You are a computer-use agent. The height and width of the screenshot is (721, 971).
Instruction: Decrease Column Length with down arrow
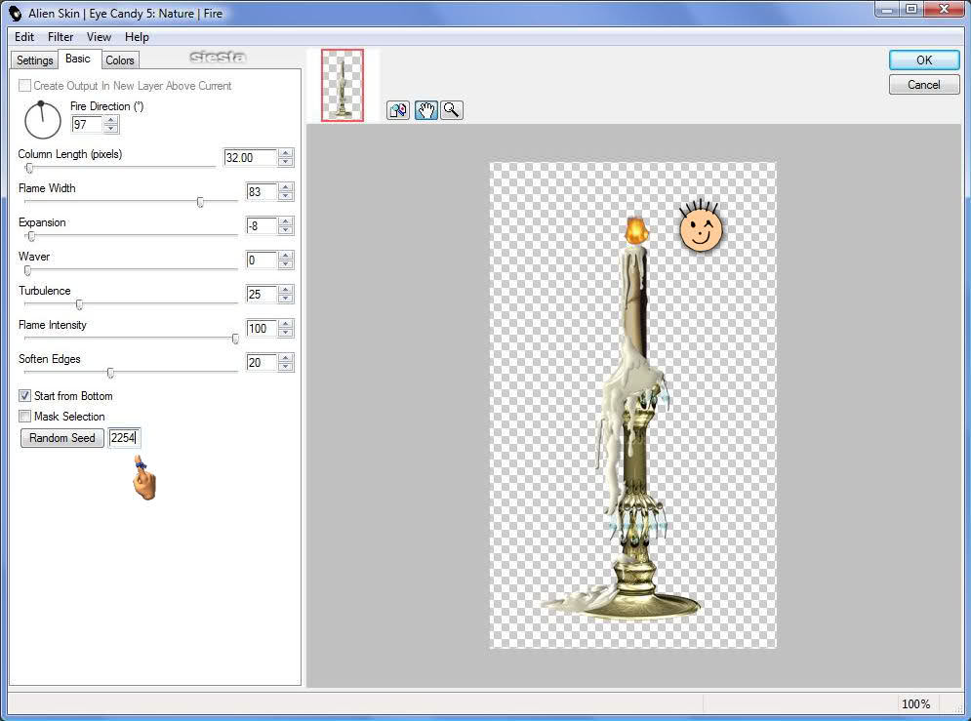(285, 162)
